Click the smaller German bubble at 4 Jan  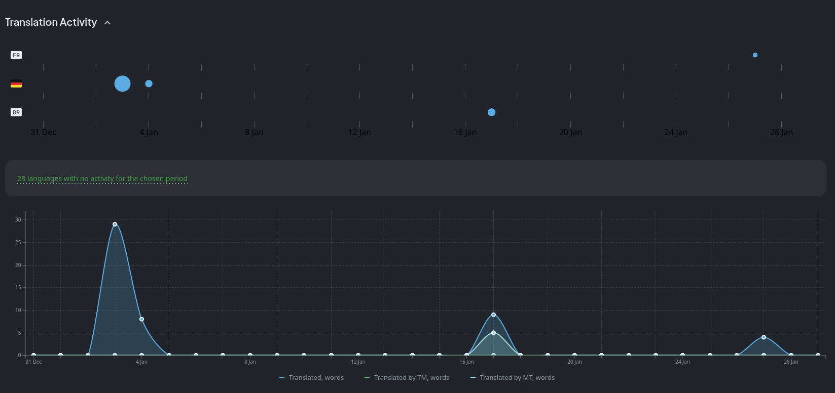coord(149,83)
